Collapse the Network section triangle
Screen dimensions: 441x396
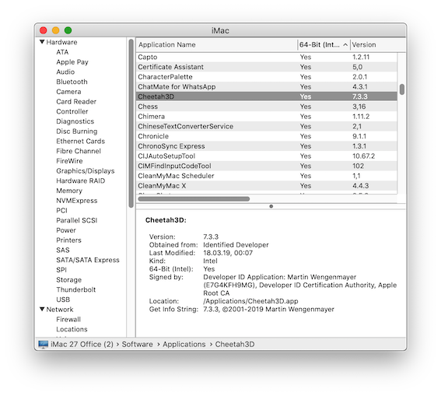pos(42,309)
